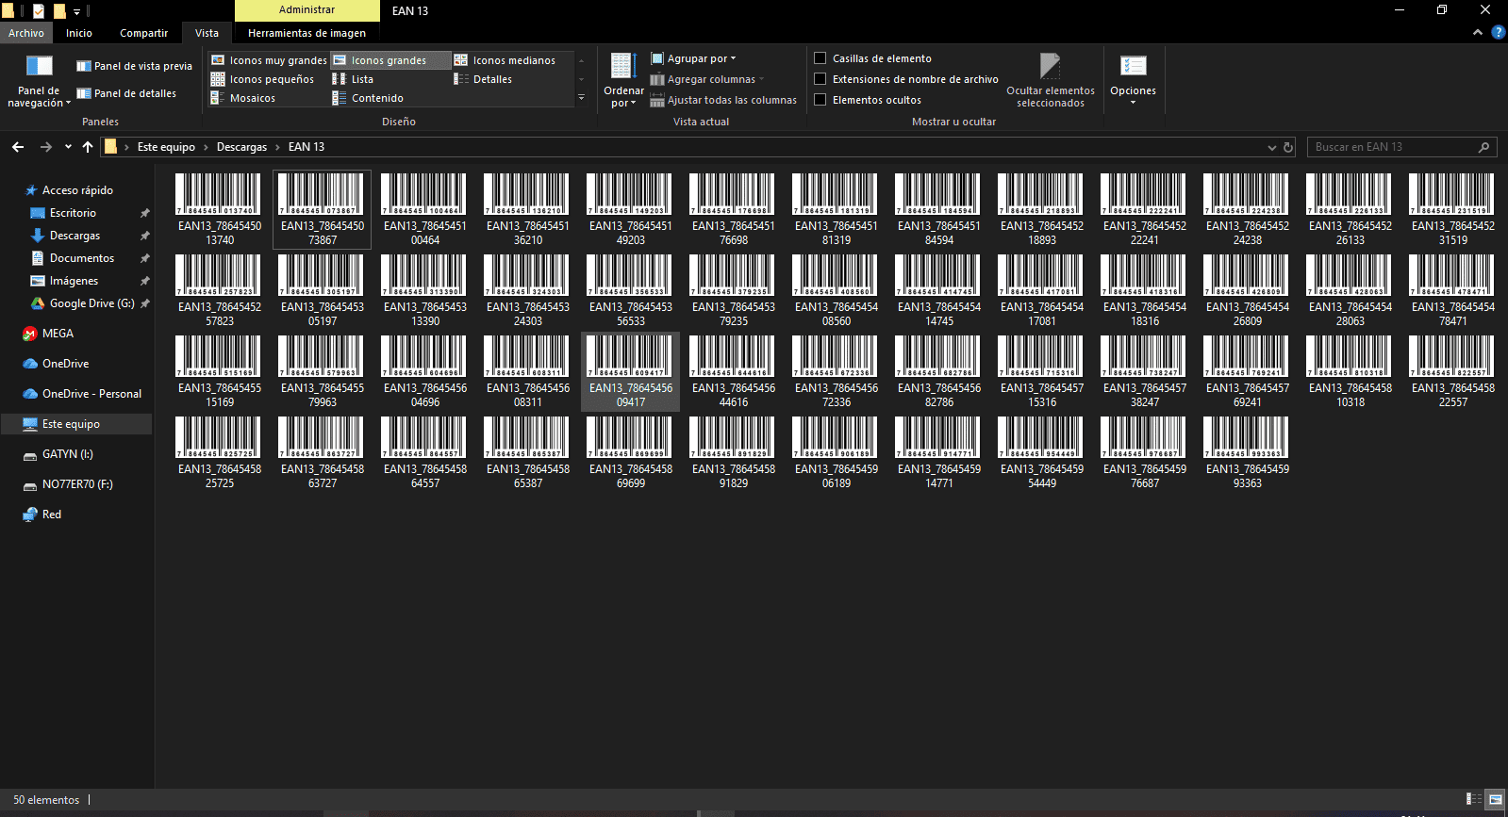Click the help question mark icon

(1498, 32)
